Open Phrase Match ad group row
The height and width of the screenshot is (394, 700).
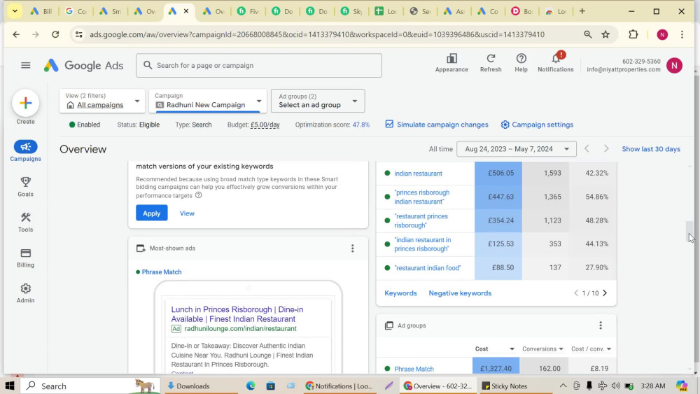click(414, 369)
